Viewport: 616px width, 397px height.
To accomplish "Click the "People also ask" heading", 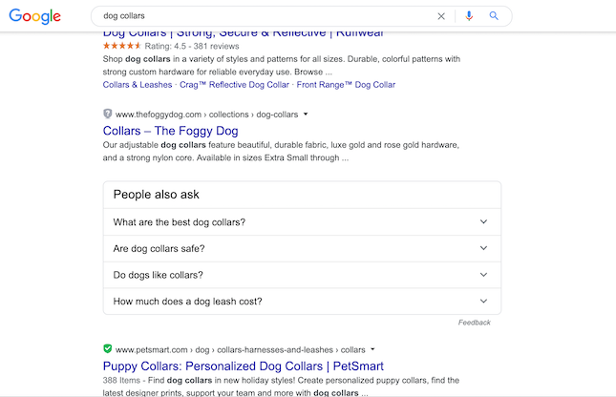I will click(x=157, y=195).
